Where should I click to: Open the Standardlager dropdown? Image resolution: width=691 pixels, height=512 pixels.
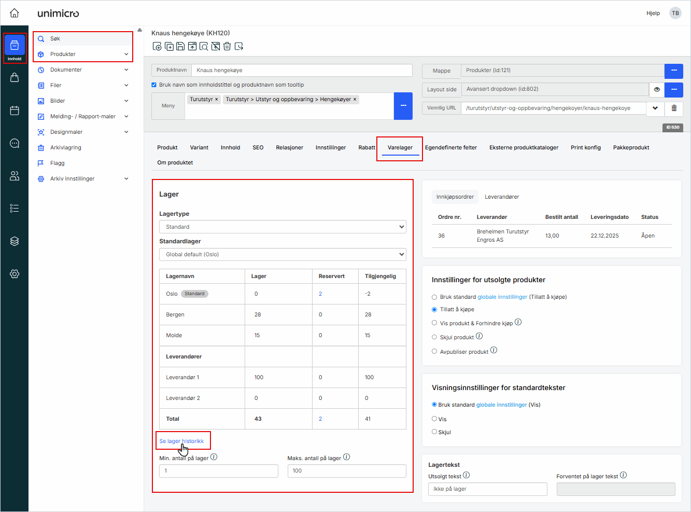[283, 254]
